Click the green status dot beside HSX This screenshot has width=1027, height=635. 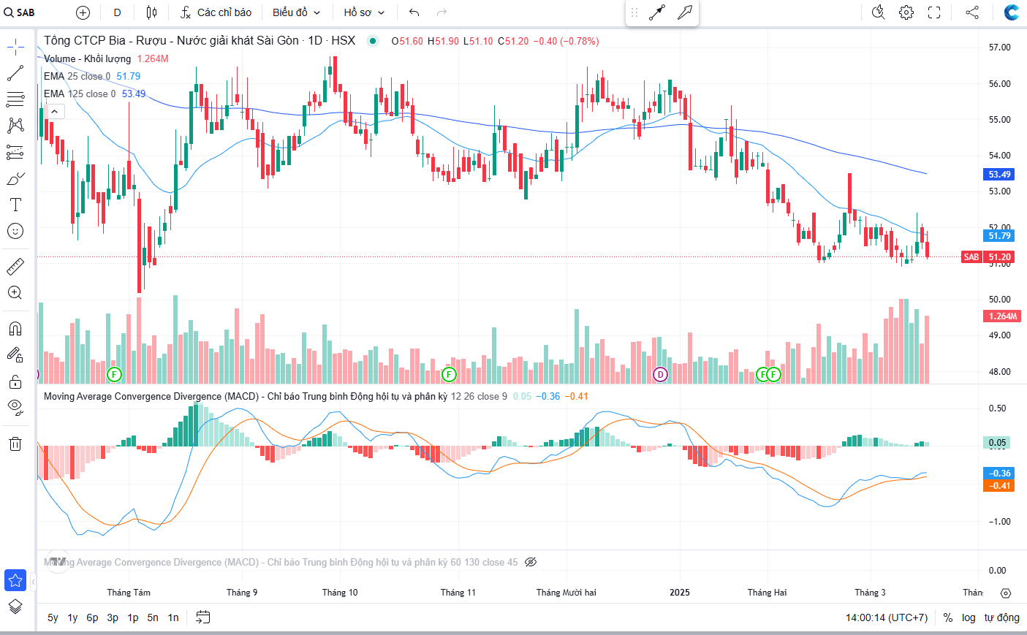[x=373, y=41]
